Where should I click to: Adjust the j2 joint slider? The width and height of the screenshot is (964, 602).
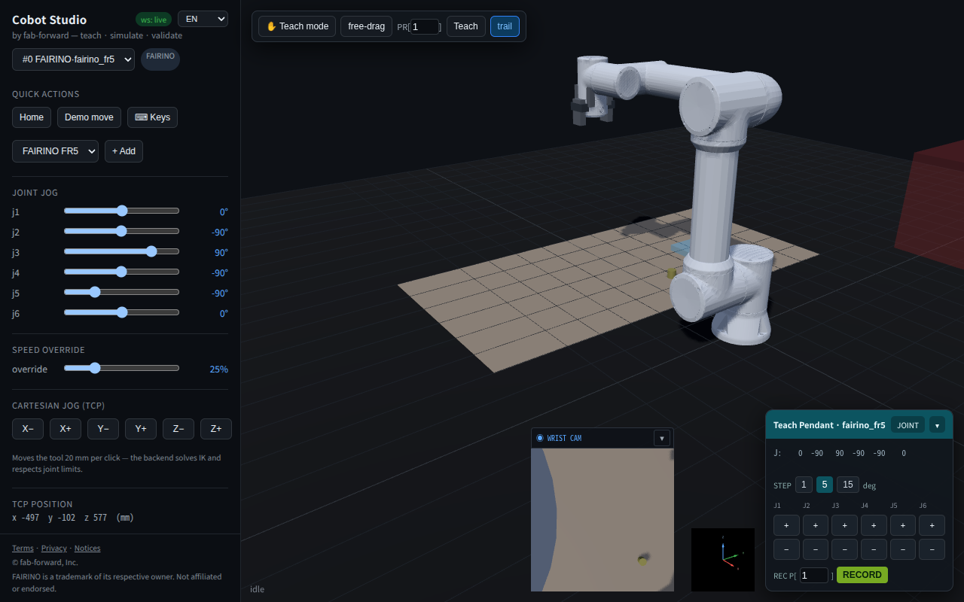click(121, 231)
